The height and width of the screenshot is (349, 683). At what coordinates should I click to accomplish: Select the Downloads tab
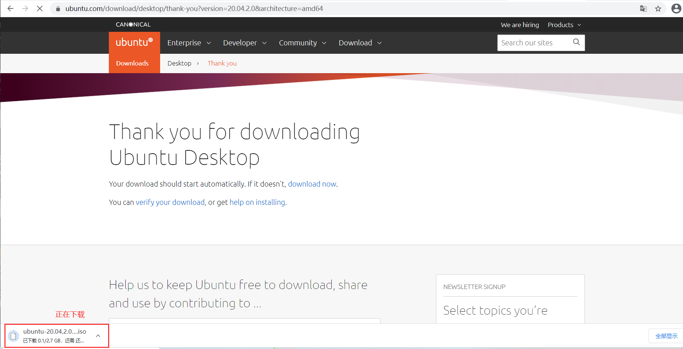(132, 63)
